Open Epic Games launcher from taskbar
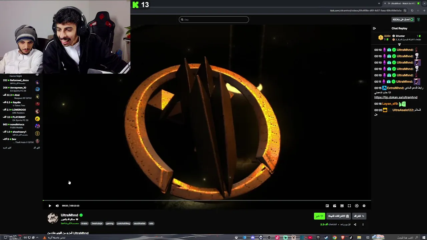The height and width of the screenshot is (240, 427). [318, 238]
